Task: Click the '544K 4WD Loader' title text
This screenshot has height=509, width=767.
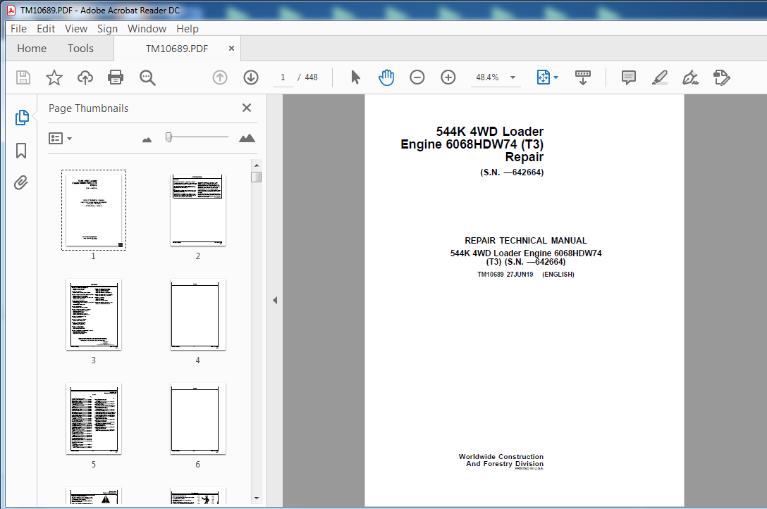Action: tap(490, 132)
